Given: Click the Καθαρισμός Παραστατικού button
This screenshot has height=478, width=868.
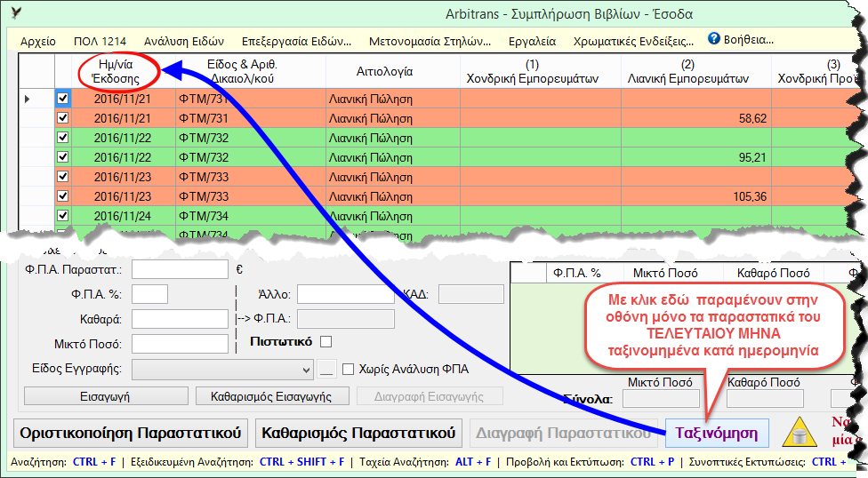Looking at the screenshot, I should pyautogui.click(x=358, y=433).
